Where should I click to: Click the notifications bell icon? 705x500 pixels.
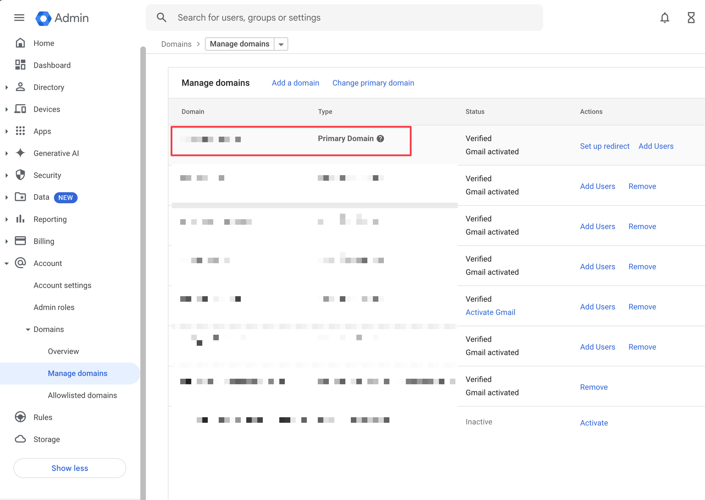(664, 18)
